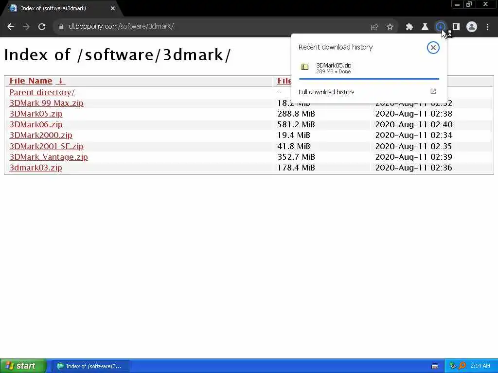Open the profile avatar menu

[472, 27]
